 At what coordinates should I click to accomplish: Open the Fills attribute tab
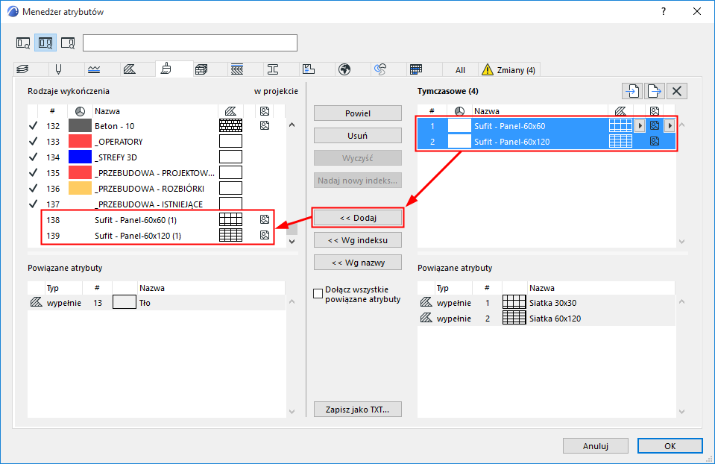pos(130,69)
